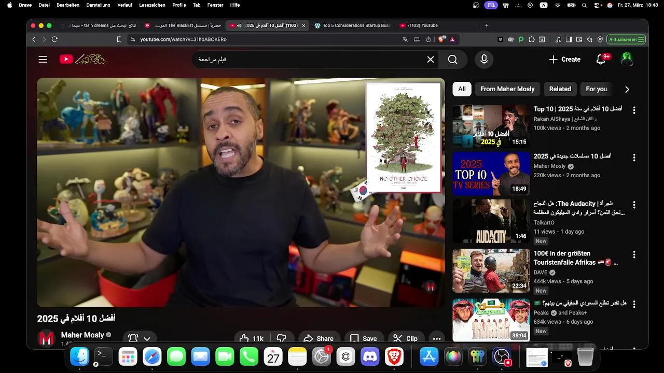
Task: Open Brave Wallet icon
Action: [579, 39]
